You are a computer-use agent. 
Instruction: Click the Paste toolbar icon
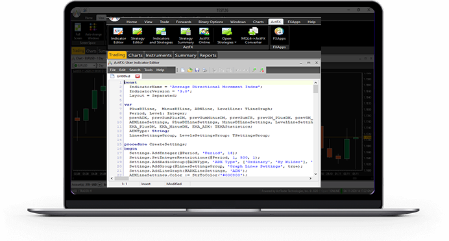[228, 70]
